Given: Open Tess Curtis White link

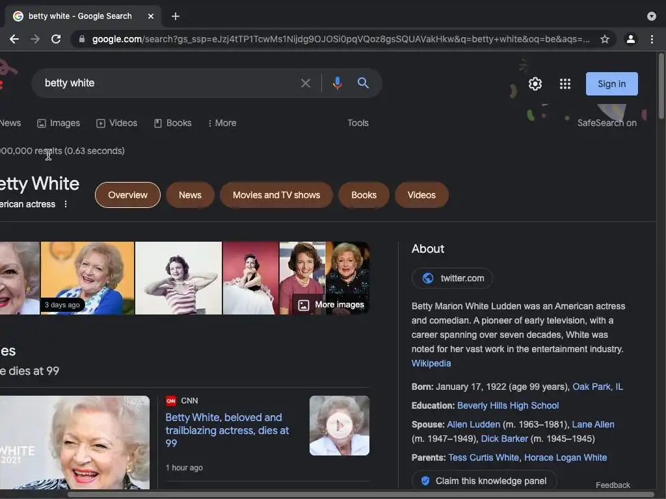Looking at the screenshot, I should tap(483, 457).
